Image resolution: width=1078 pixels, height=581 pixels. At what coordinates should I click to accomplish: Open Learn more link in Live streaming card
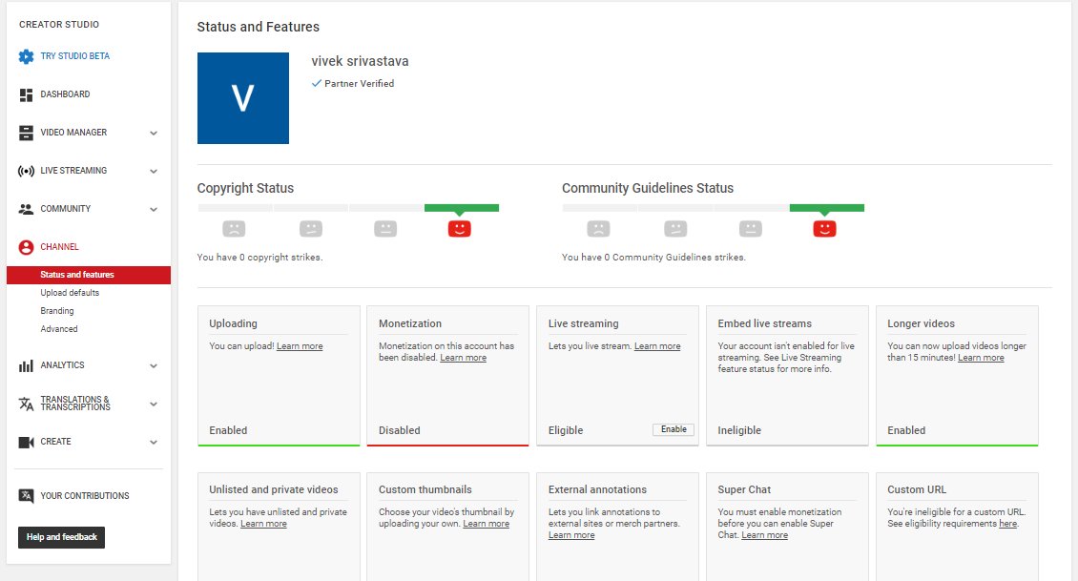click(657, 346)
